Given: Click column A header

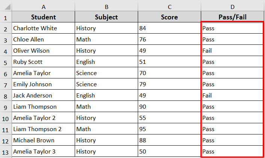Looking at the screenshot, I should [43, 7].
